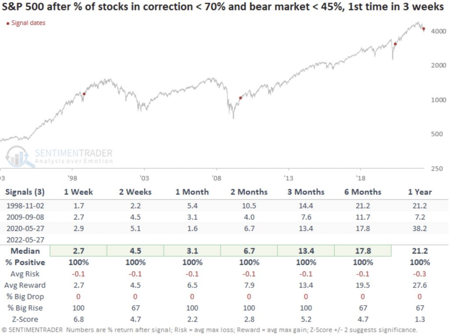Select the 2009-09-08 signal row date
This screenshot has width=450, height=336.
pyautogui.click(x=25, y=216)
